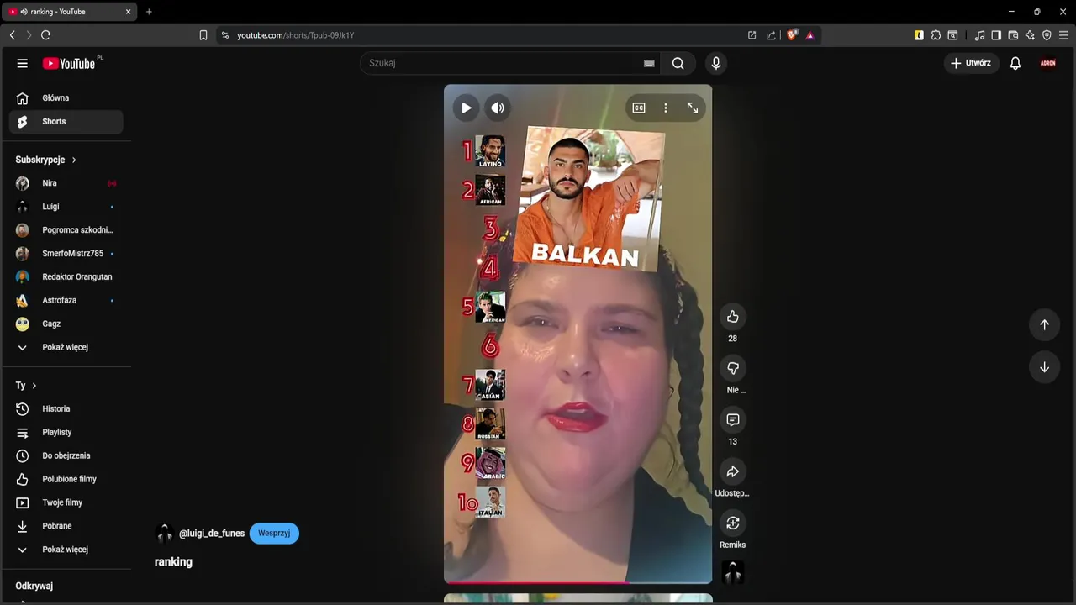This screenshot has height=605, width=1076.
Task: Open Pogromca szkodni... channel
Action: [66, 230]
